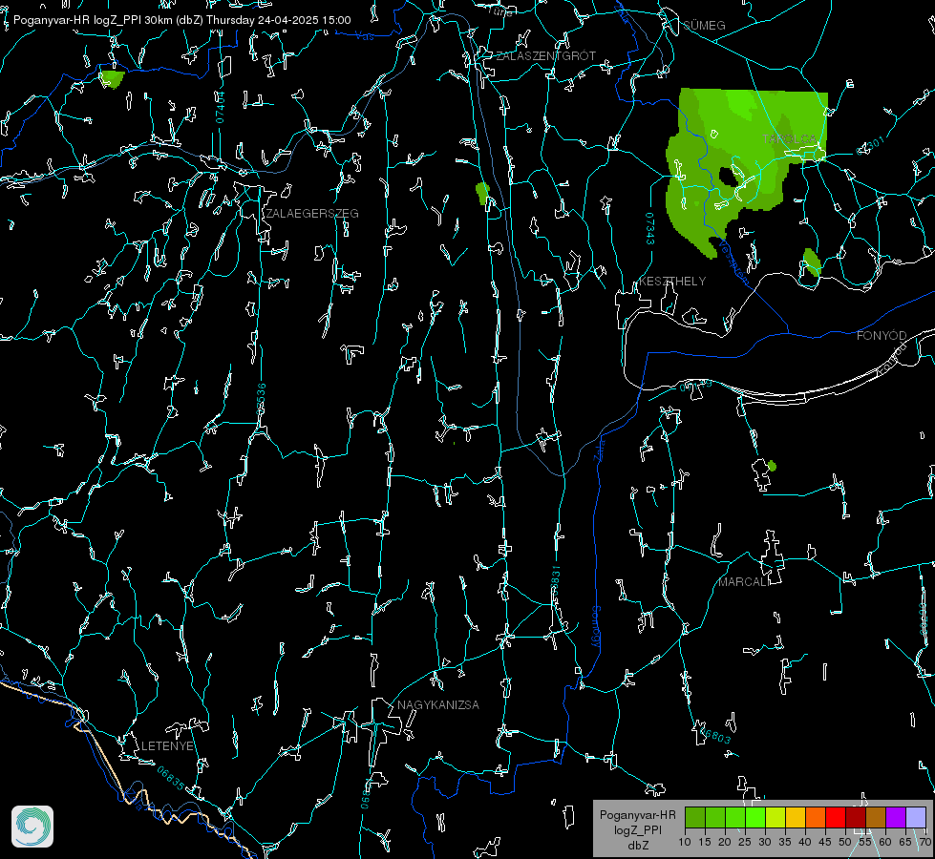935x859 pixels.
Task: Click legend scale value 65
Action: (905, 843)
